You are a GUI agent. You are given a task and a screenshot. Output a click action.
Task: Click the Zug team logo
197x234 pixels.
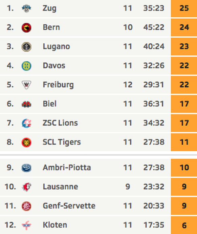click(x=26, y=8)
